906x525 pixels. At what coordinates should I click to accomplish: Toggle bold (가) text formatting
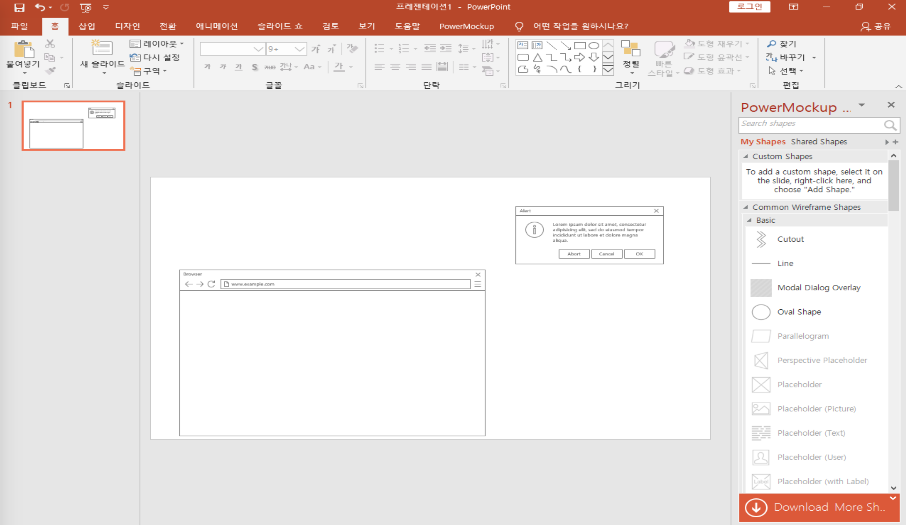[x=207, y=67]
